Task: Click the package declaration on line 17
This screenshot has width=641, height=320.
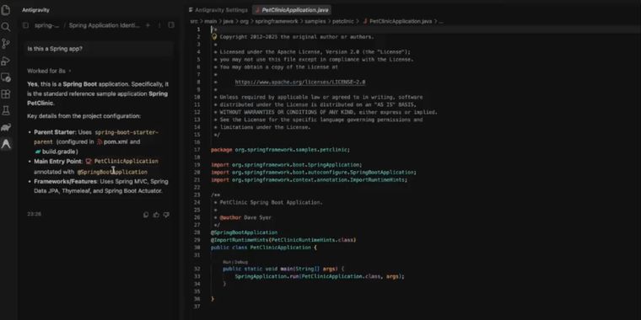Action: [280, 150]
